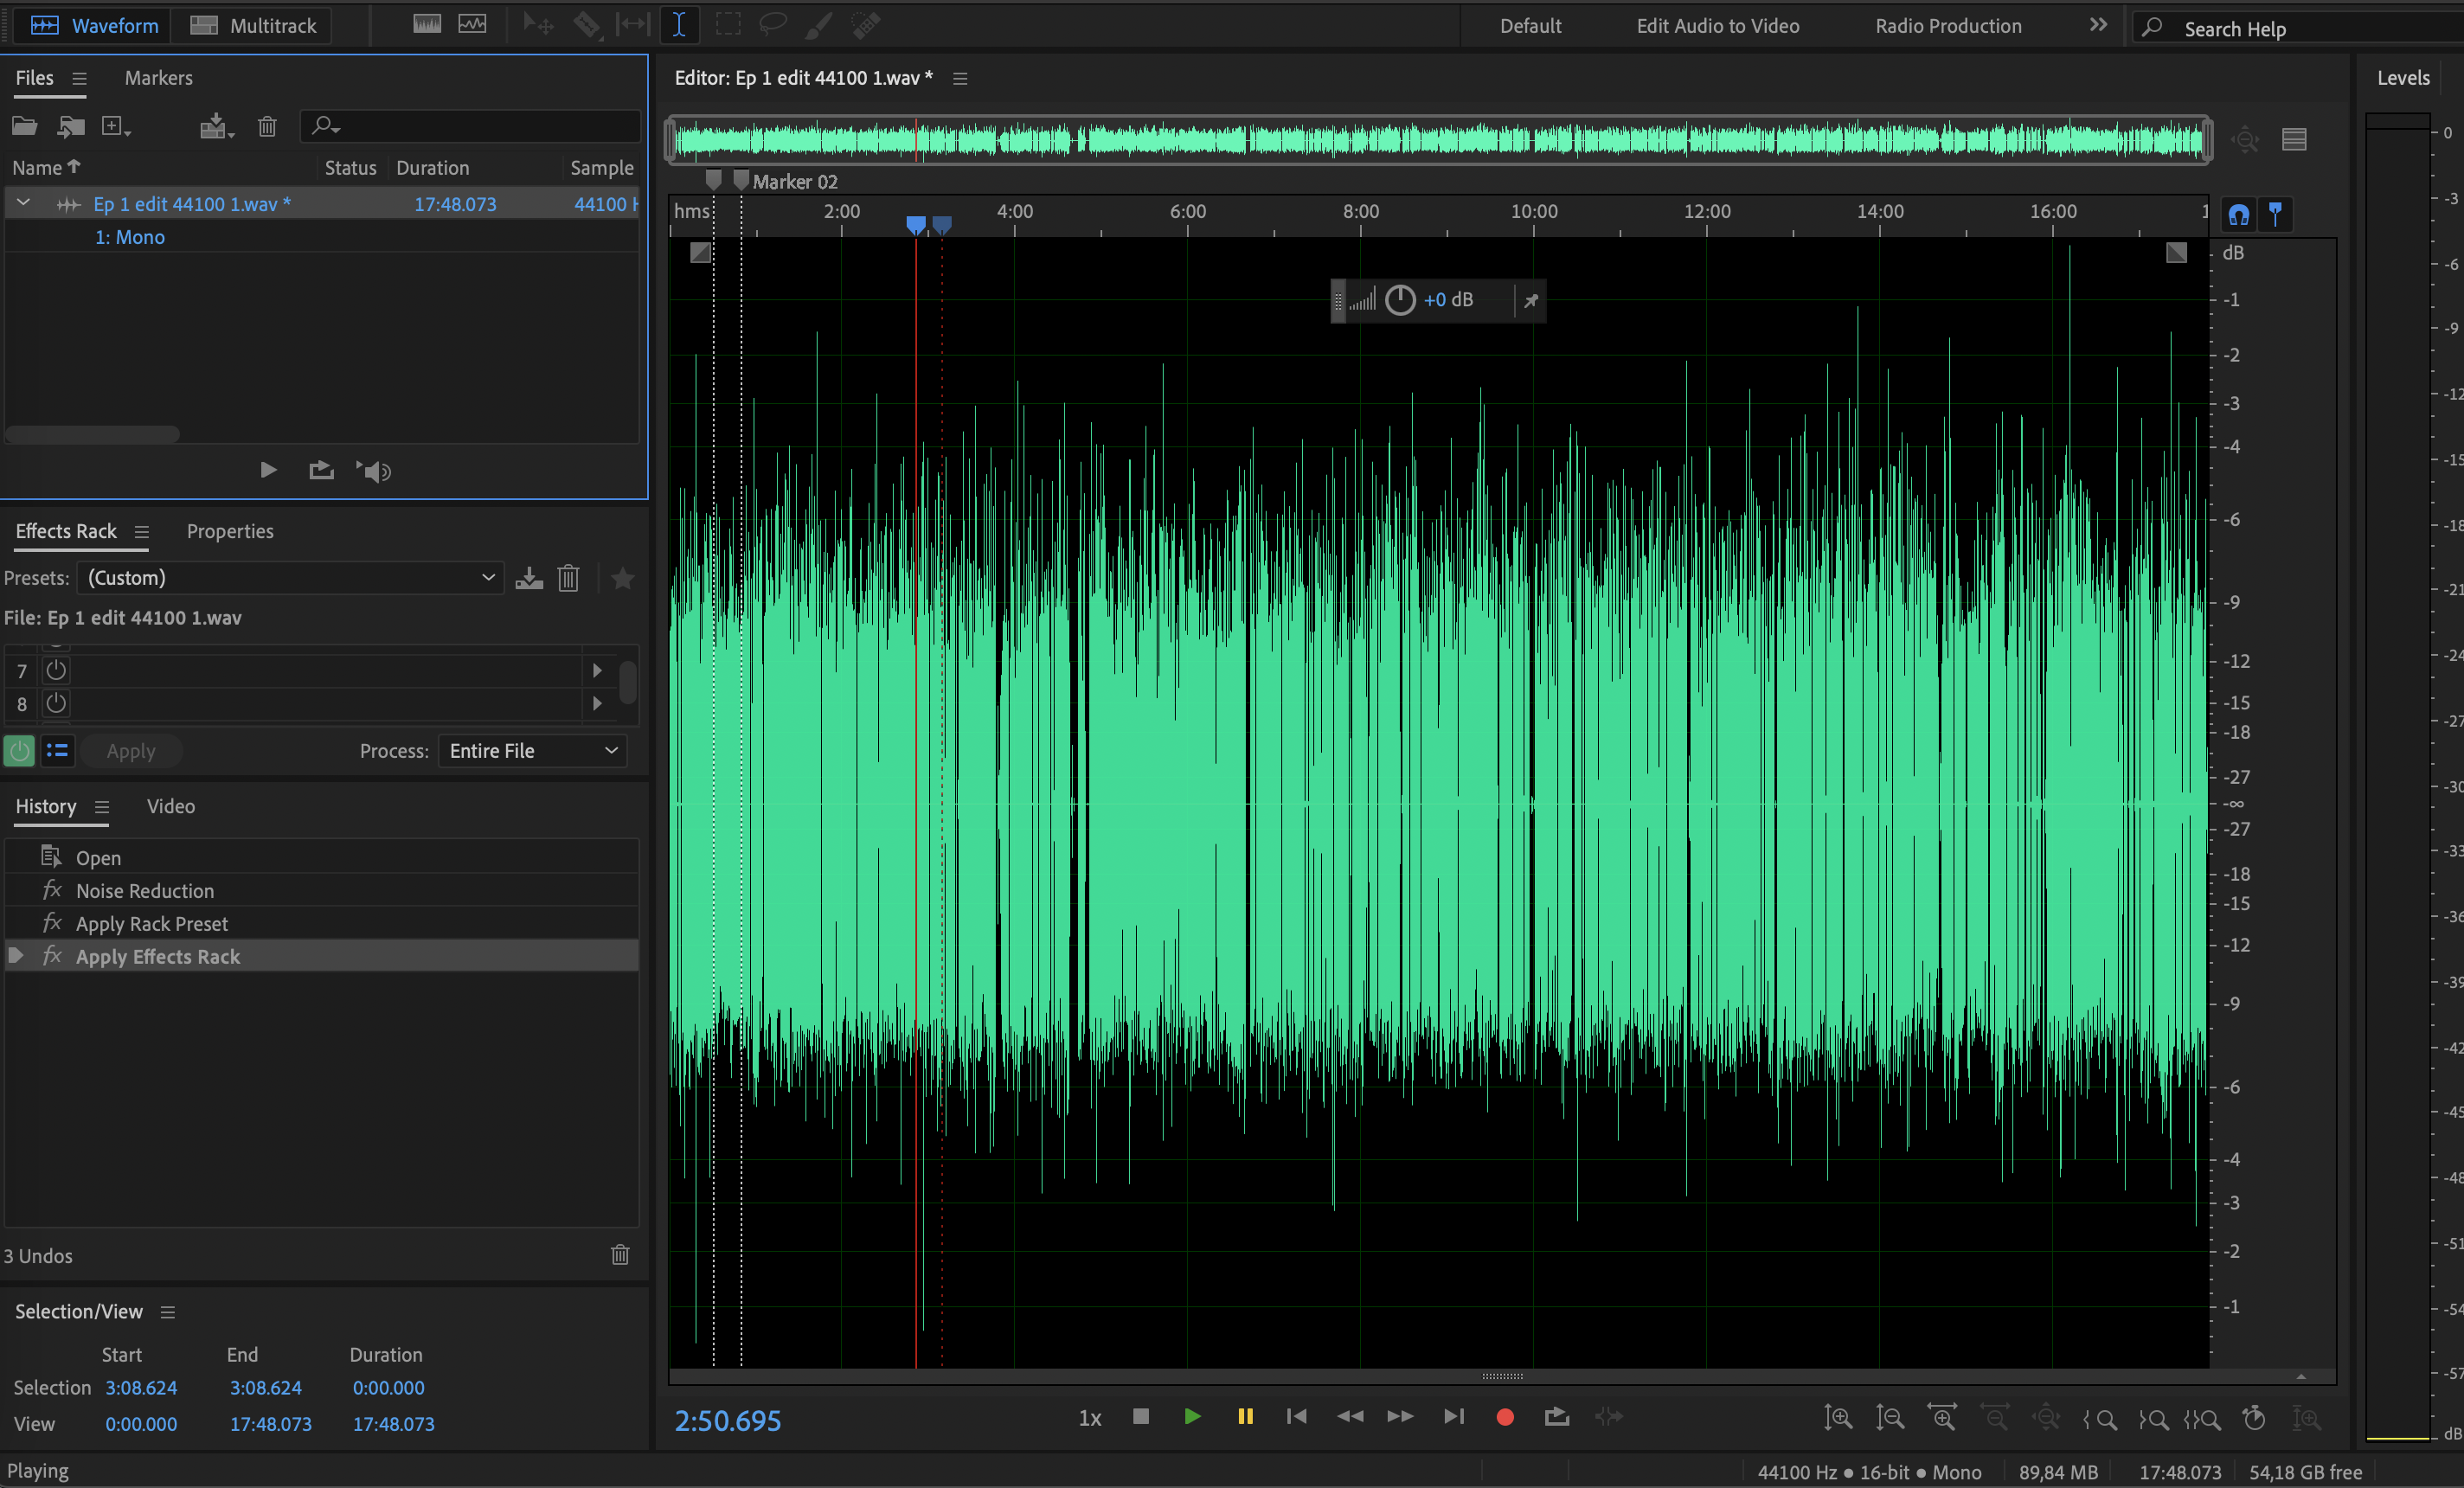Click the Files panel preview play button
This screenshot has height=1488, width=2464.
pyautogui.click(x=268, y=469)
